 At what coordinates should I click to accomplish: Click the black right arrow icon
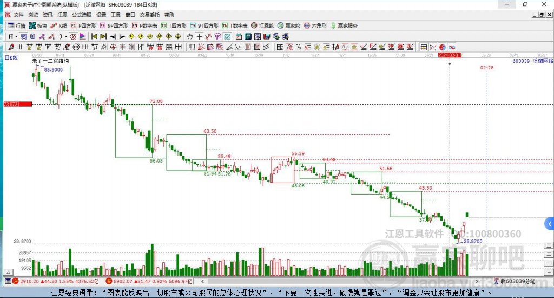(x=122, y=36)
